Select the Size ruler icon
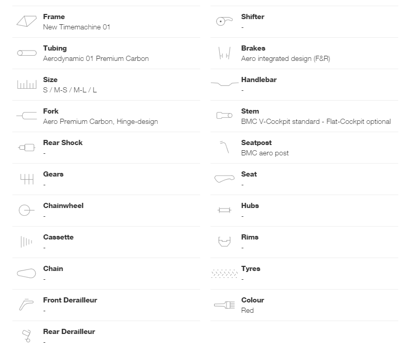406x351 pixels. [27, 85]
